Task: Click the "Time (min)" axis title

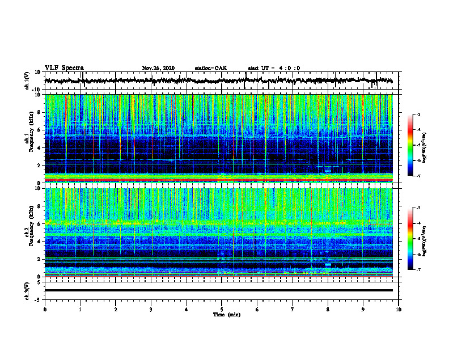Action: click(227, 315)
